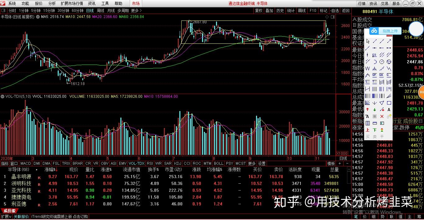
Task: Place a red up-arrow marker
Action: click(x=368, y=110)
